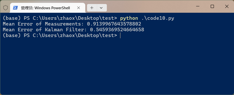Maximize the terminal window
The height and width of the screenshot is (95, 234).
tap(212, 6)
